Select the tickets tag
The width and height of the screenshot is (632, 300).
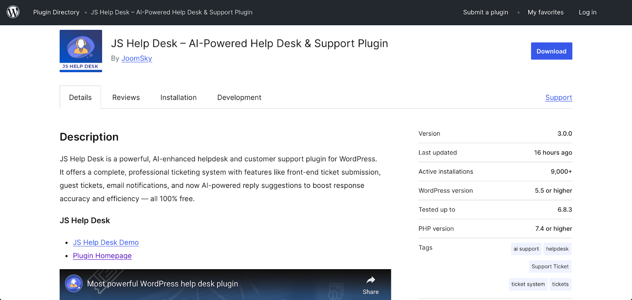click(560, 284)
